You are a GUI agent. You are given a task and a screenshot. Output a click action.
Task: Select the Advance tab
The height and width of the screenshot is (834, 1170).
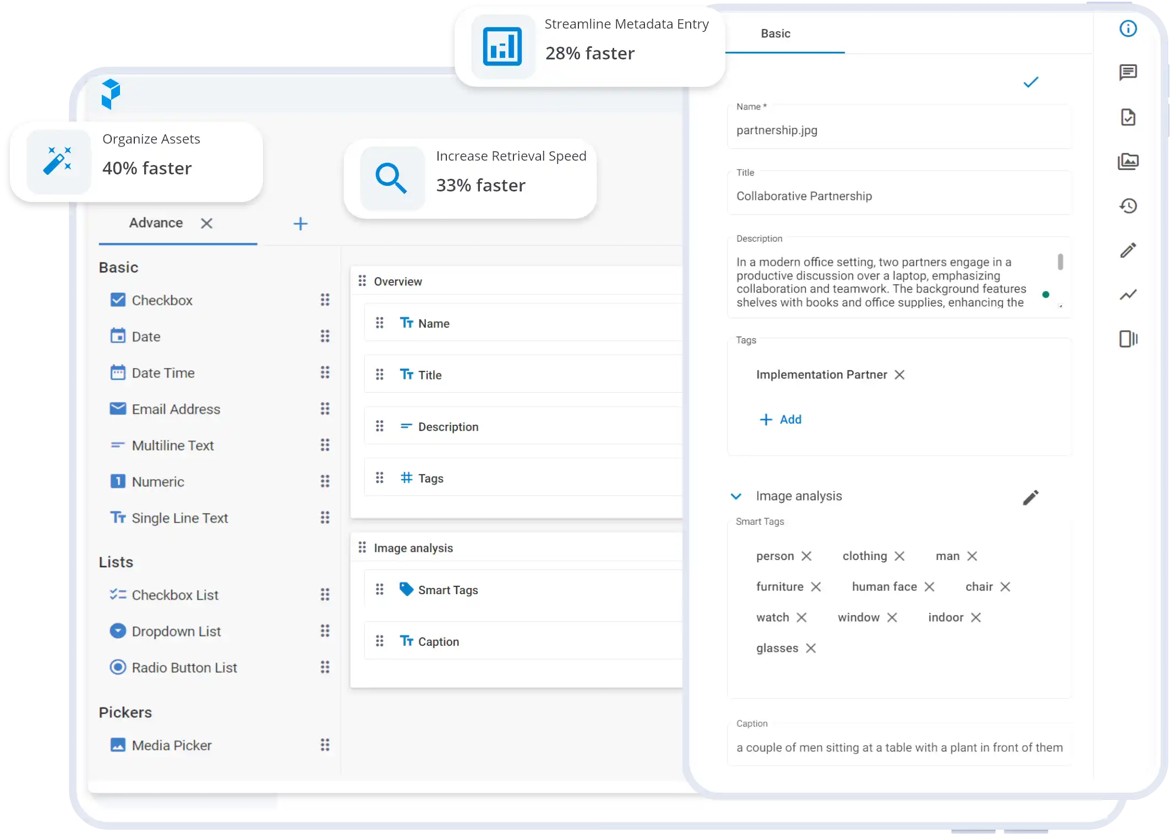point(155,222)
